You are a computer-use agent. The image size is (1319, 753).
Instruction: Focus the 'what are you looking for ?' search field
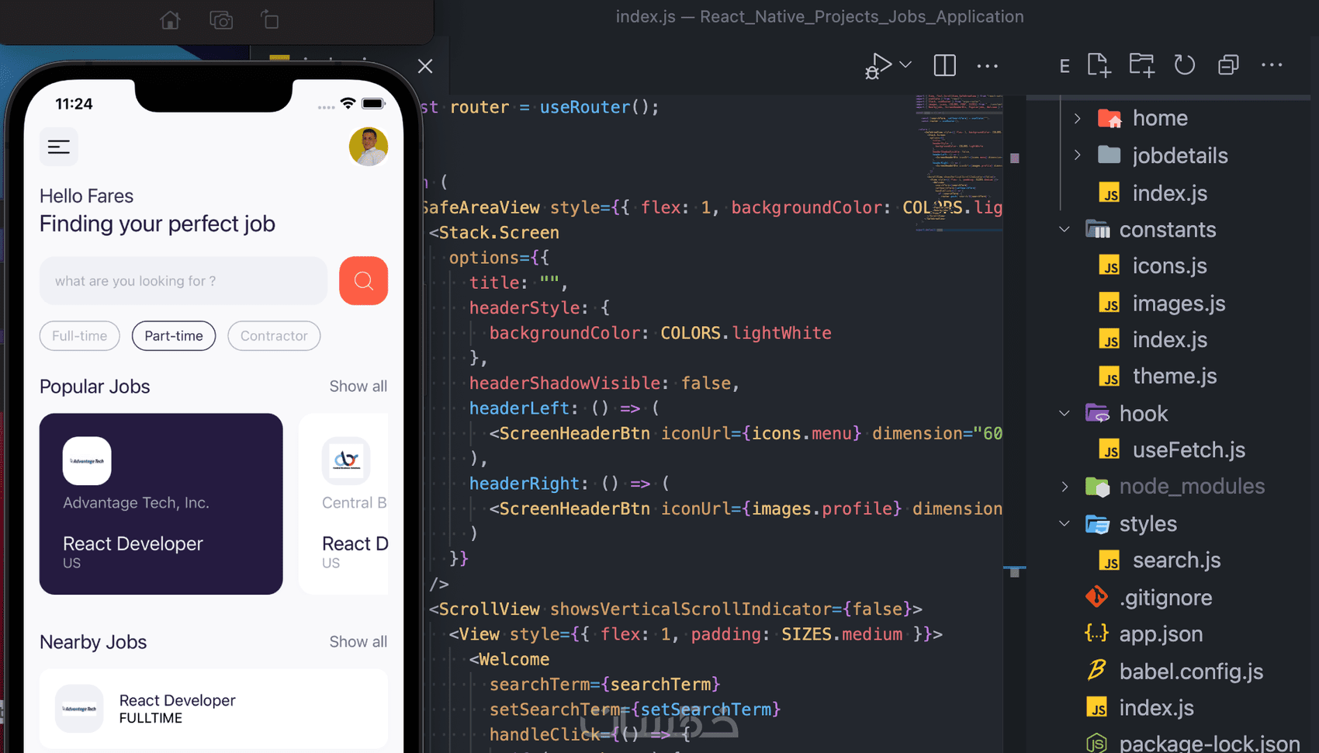tap(183, 281)
